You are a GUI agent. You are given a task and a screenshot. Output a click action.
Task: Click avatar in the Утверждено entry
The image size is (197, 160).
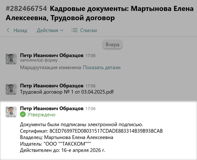pyautogui.click(x=11, y=112)
